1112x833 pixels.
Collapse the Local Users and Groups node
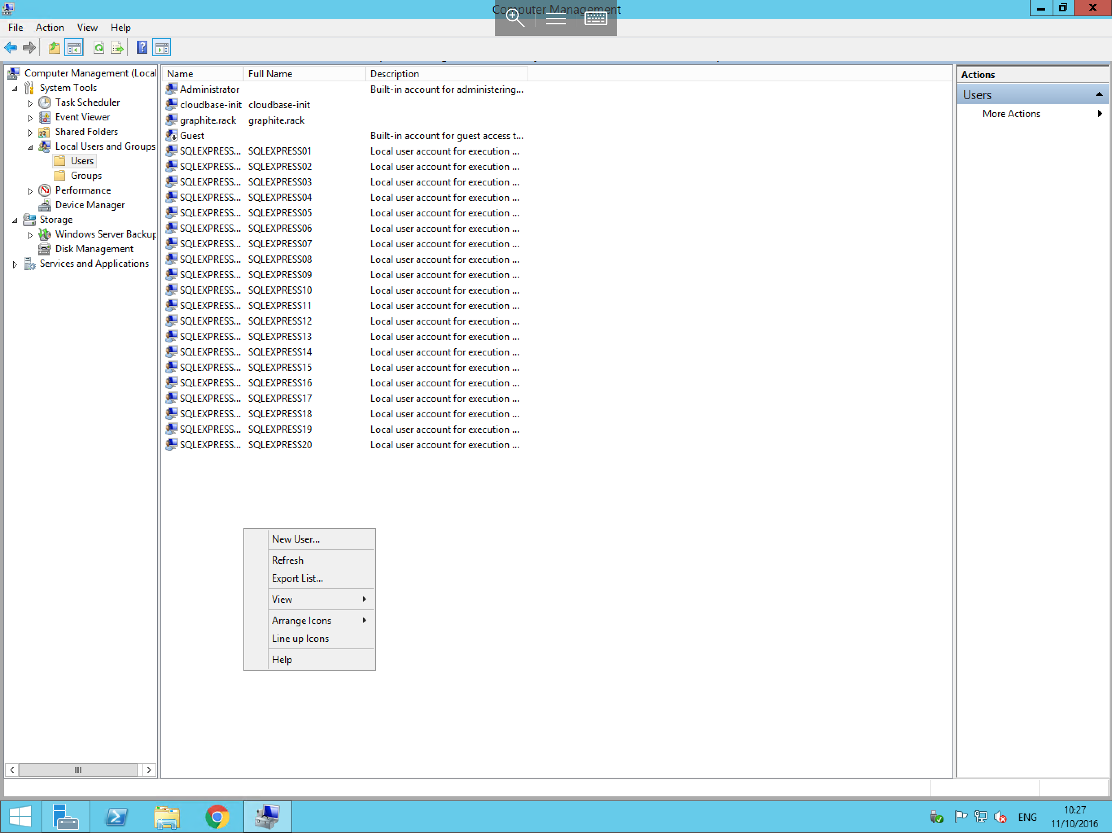tap(30, 146)
